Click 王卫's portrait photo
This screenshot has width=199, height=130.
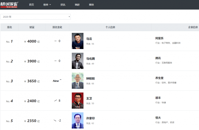(x=78, y=101)
